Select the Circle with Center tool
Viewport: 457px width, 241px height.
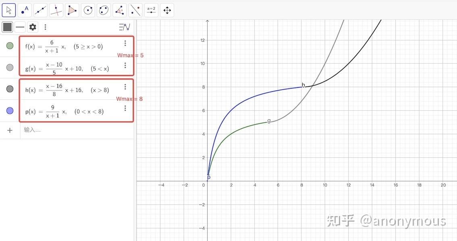[88, 10]
